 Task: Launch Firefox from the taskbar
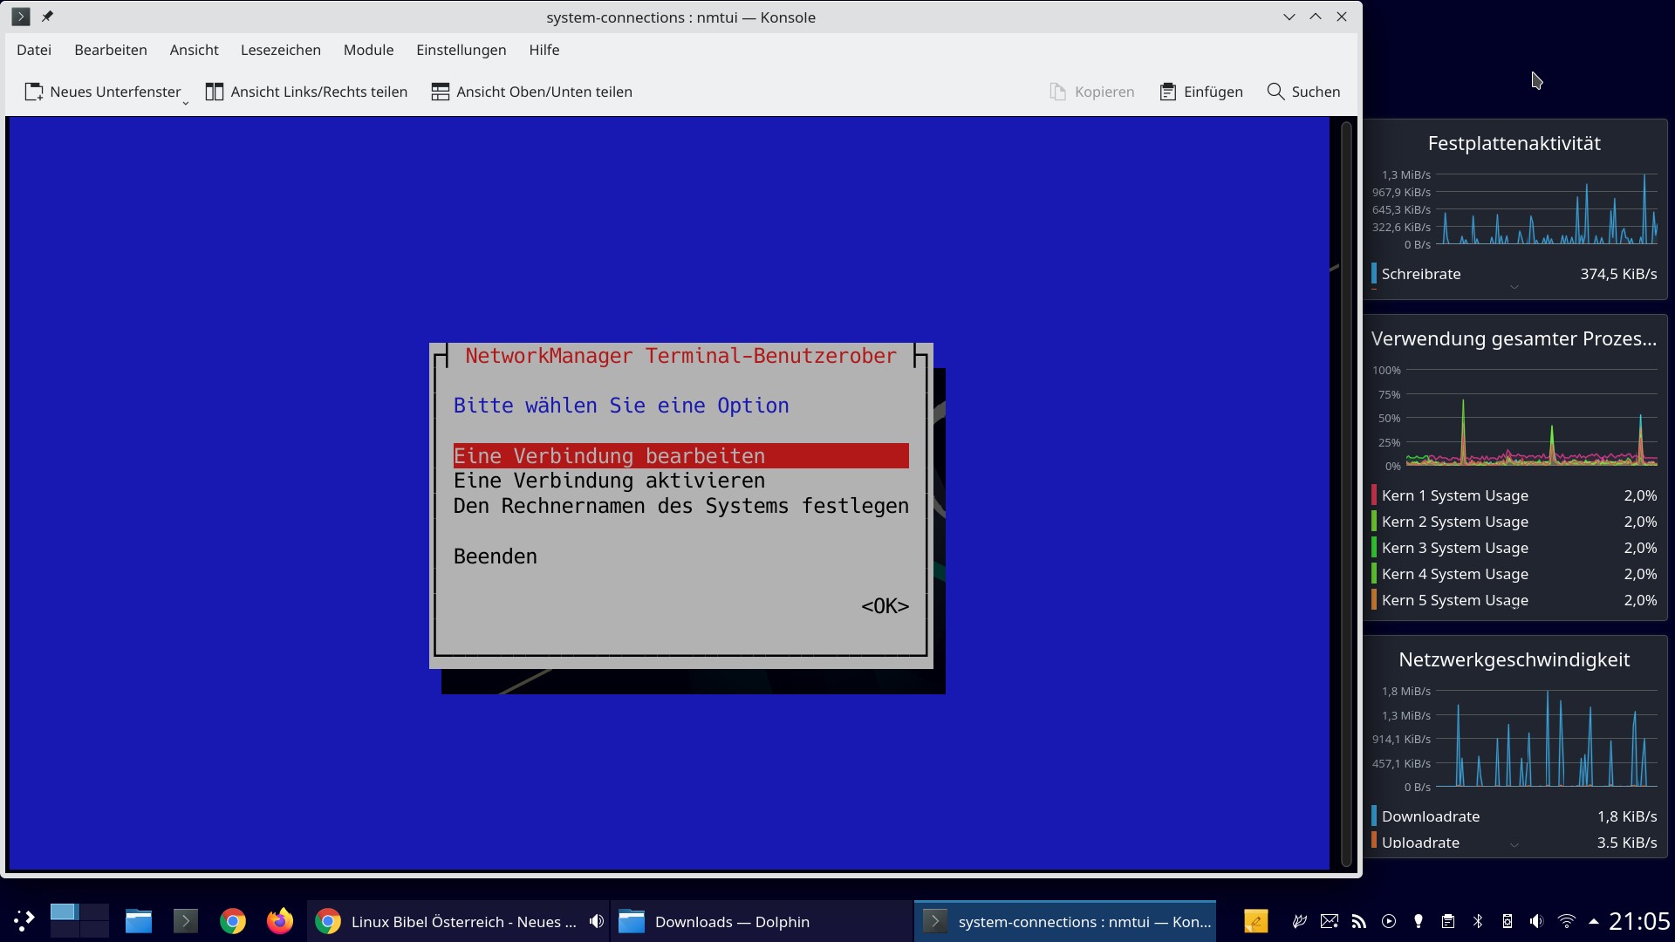[278, 921]
